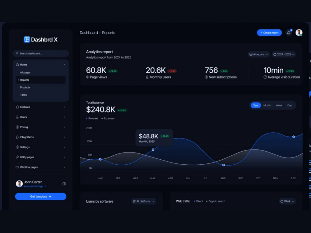Click the Settings gear icon
311x233 pixels.
(x=17, y=147)
